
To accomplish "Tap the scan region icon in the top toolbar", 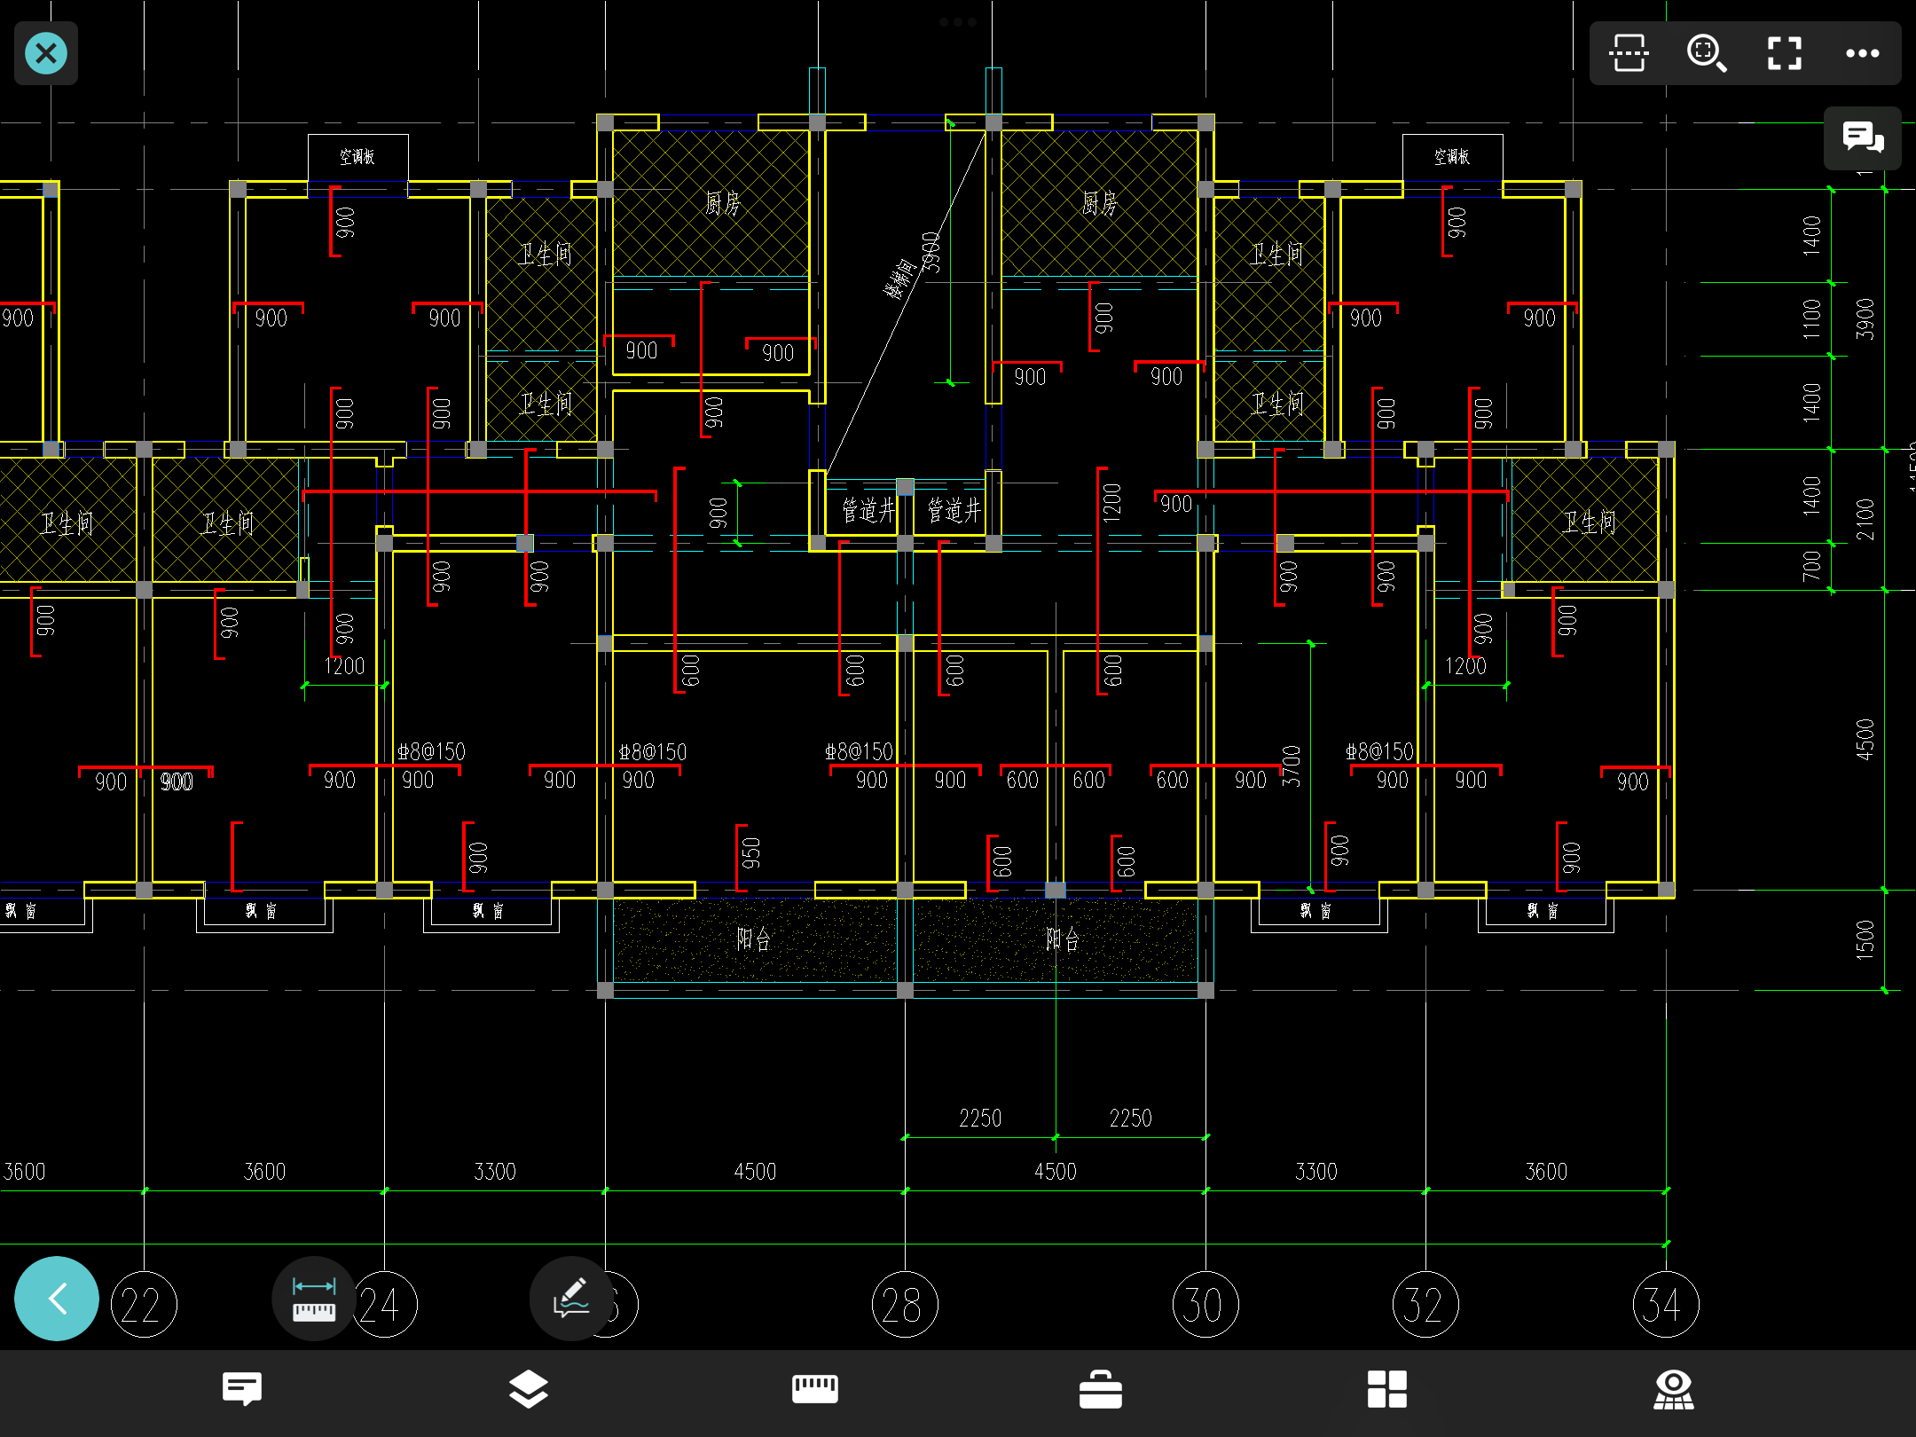I will tap(1629, 53).
